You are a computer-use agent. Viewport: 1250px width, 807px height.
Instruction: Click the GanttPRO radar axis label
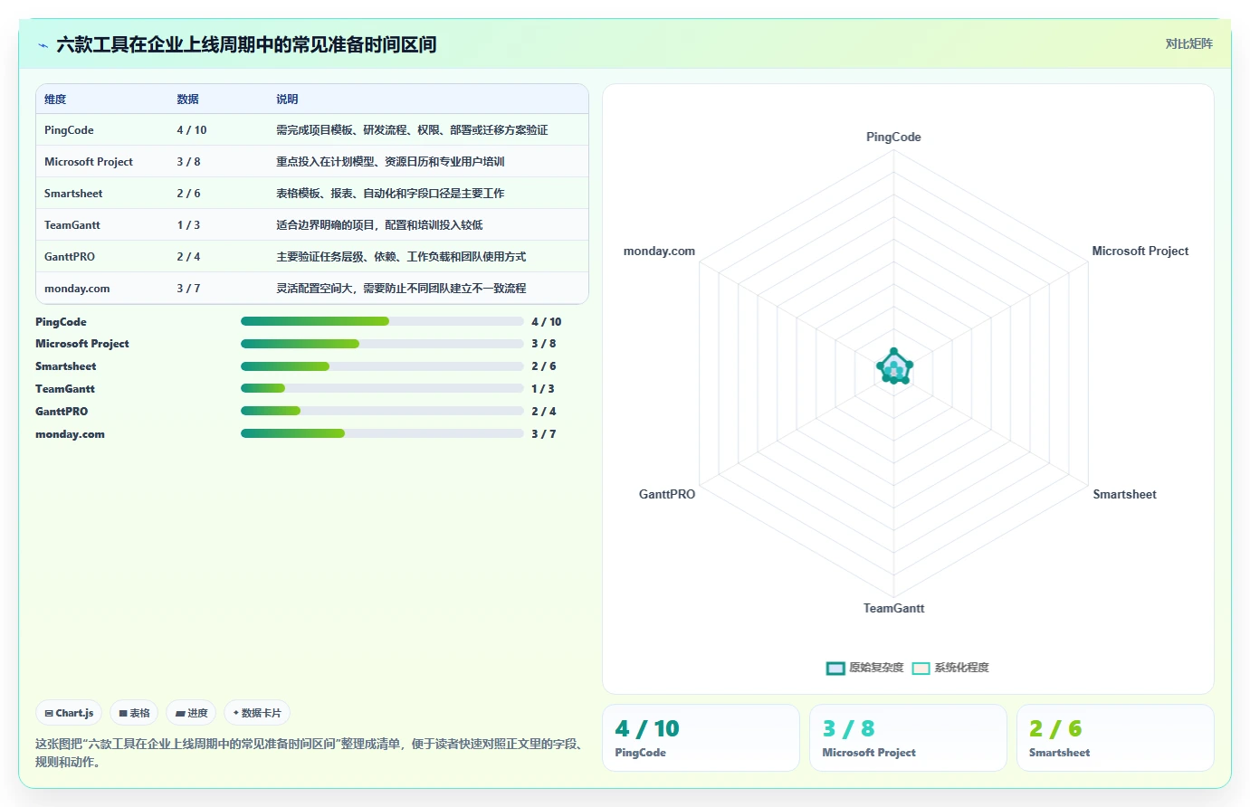667,495
